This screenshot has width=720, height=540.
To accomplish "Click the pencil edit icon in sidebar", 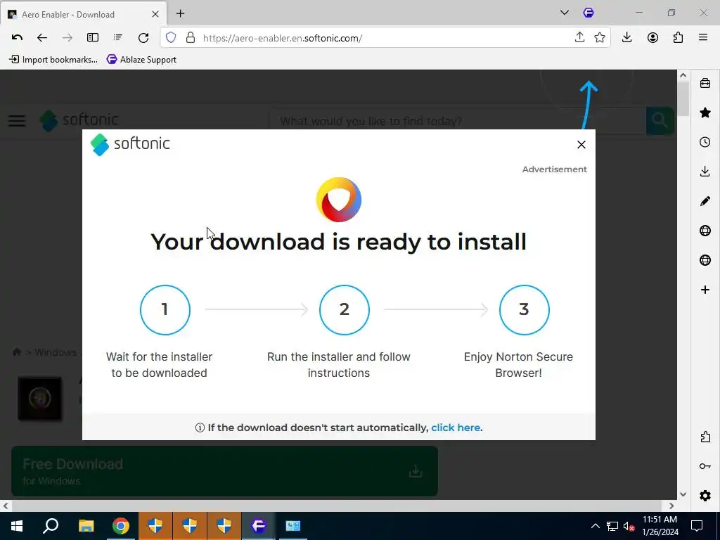I will (x=705, y=200).
